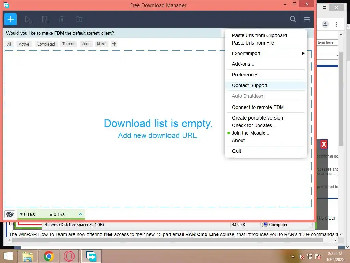Expand the speed panel chevron

pyautogui.click(x=81, y=214)
